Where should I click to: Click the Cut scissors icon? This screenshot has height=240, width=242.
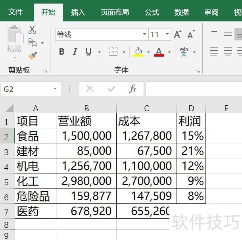coord(32,30)
